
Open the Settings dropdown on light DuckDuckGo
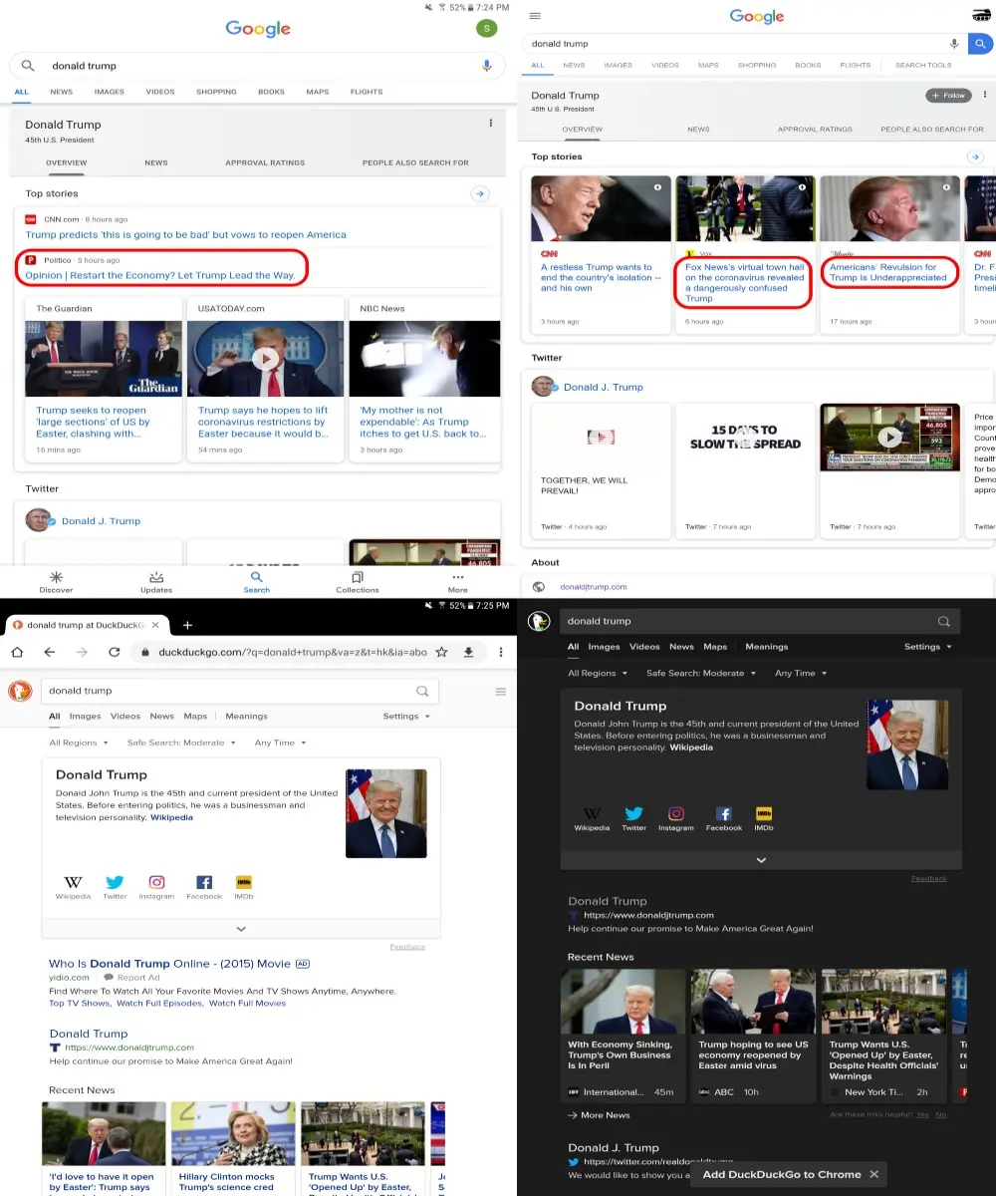coord(406,716)
